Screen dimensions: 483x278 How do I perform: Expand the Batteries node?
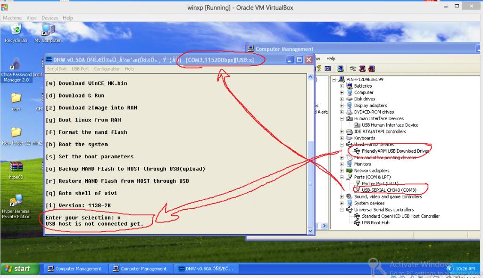click(x=341, y=86)
